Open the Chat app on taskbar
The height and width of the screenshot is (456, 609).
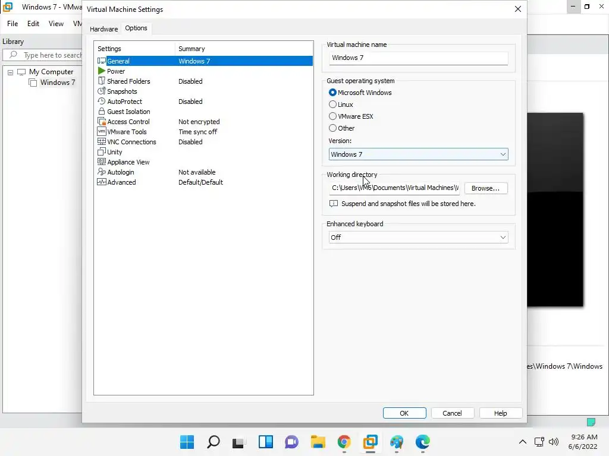click(291, 442)
